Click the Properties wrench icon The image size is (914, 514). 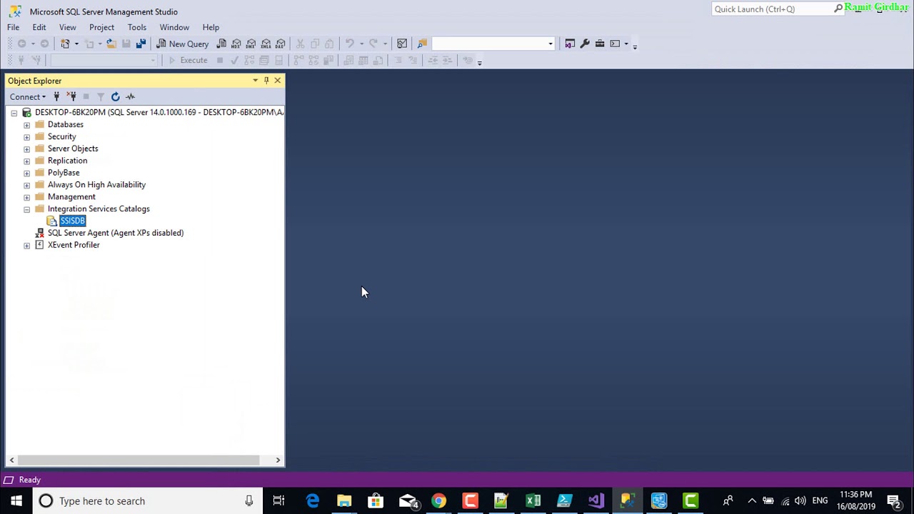tap(585, 44)
